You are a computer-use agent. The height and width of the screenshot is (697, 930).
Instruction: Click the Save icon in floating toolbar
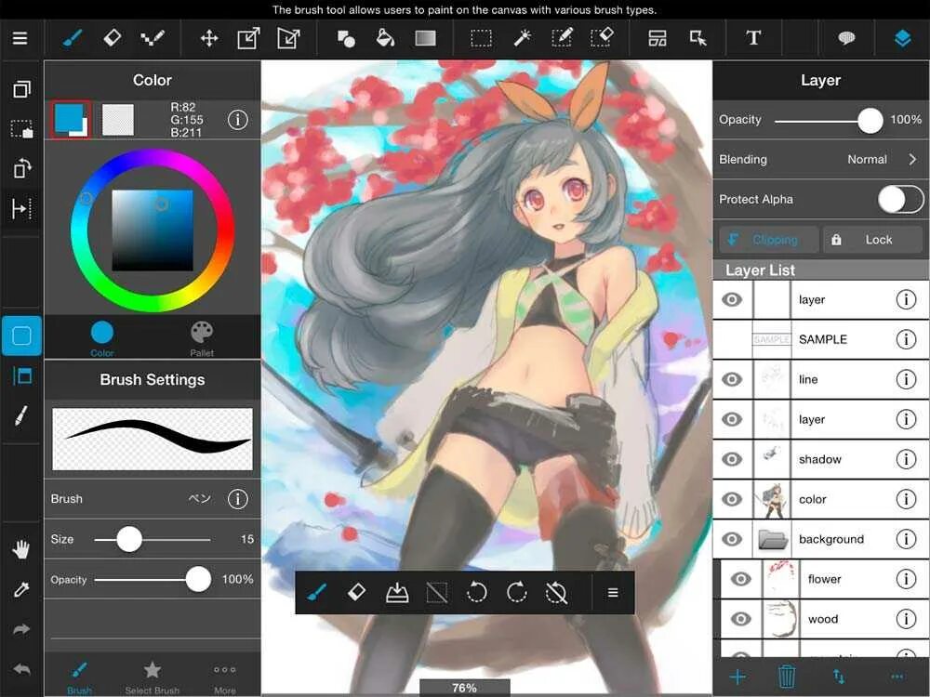397,592
